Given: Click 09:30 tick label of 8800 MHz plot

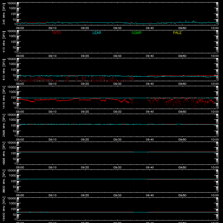Looking at the screenshot, I should pyautogui.click(x=117, y=195).
